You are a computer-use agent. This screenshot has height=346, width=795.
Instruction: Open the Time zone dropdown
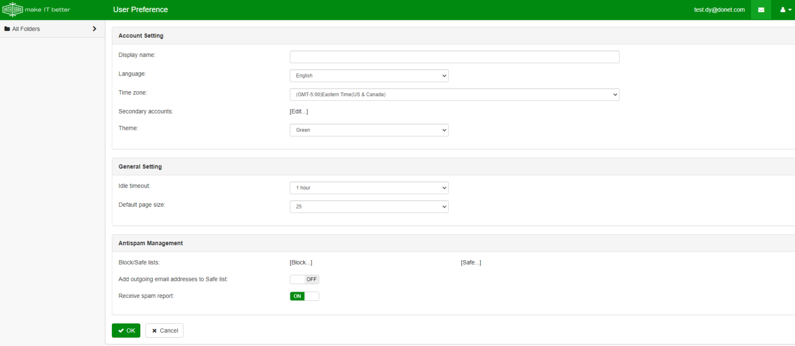pos(454,95)
